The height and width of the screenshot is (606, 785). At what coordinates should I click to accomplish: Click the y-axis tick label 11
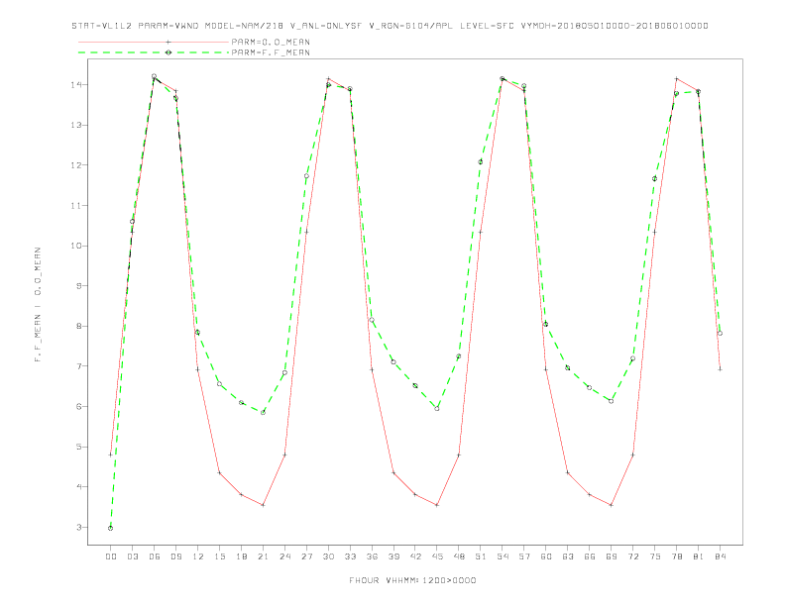click(x=76, y=206)
